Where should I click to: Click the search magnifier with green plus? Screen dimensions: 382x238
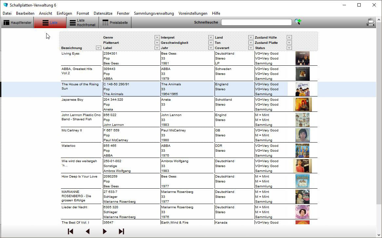point(297,22)
